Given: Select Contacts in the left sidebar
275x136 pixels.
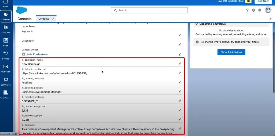Looking at the screenshot, I should click(6, 16).
